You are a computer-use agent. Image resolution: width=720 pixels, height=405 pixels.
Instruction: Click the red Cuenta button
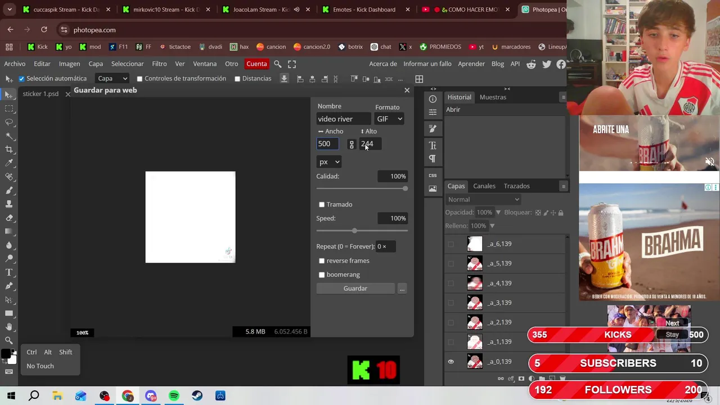click(x=256, y=64)
